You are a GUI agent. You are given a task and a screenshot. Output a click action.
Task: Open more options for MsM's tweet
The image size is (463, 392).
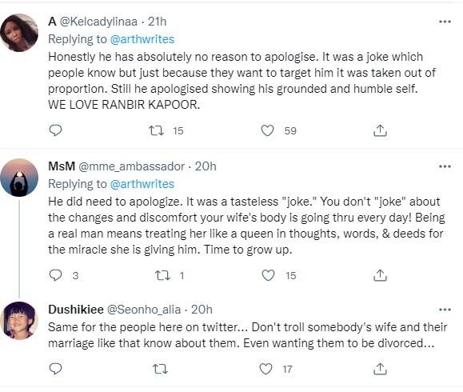pos(445,166)
